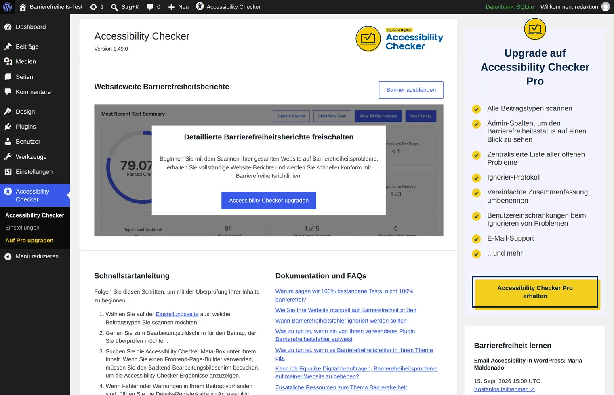Open Zusätzliche Ressourcen zum Thema Barrierefreiheit link
This screenshot has height=395, width=614.
(x=341, y=387)
